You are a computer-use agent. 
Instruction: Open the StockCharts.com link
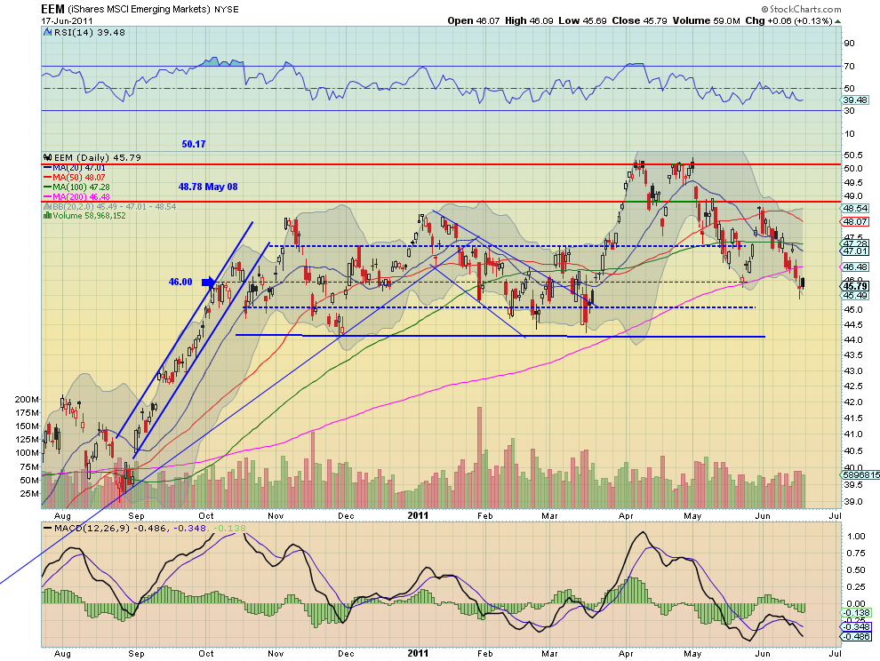[x=805, y=9]
